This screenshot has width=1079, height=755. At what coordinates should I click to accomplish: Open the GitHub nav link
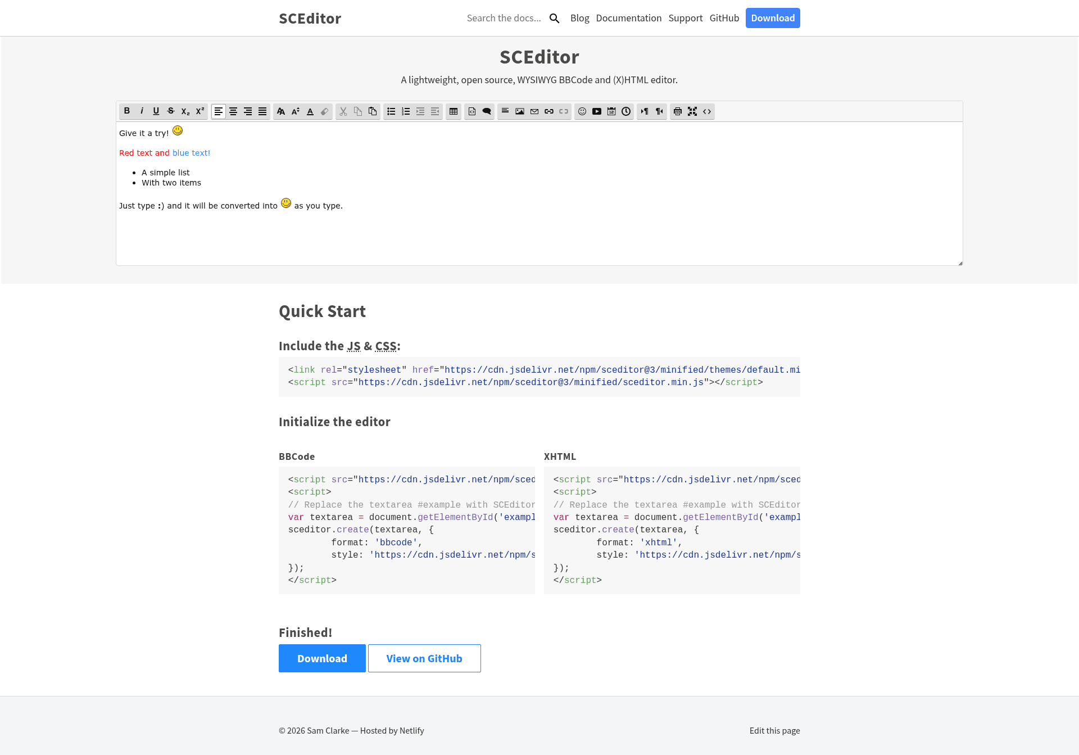(724, 18)
